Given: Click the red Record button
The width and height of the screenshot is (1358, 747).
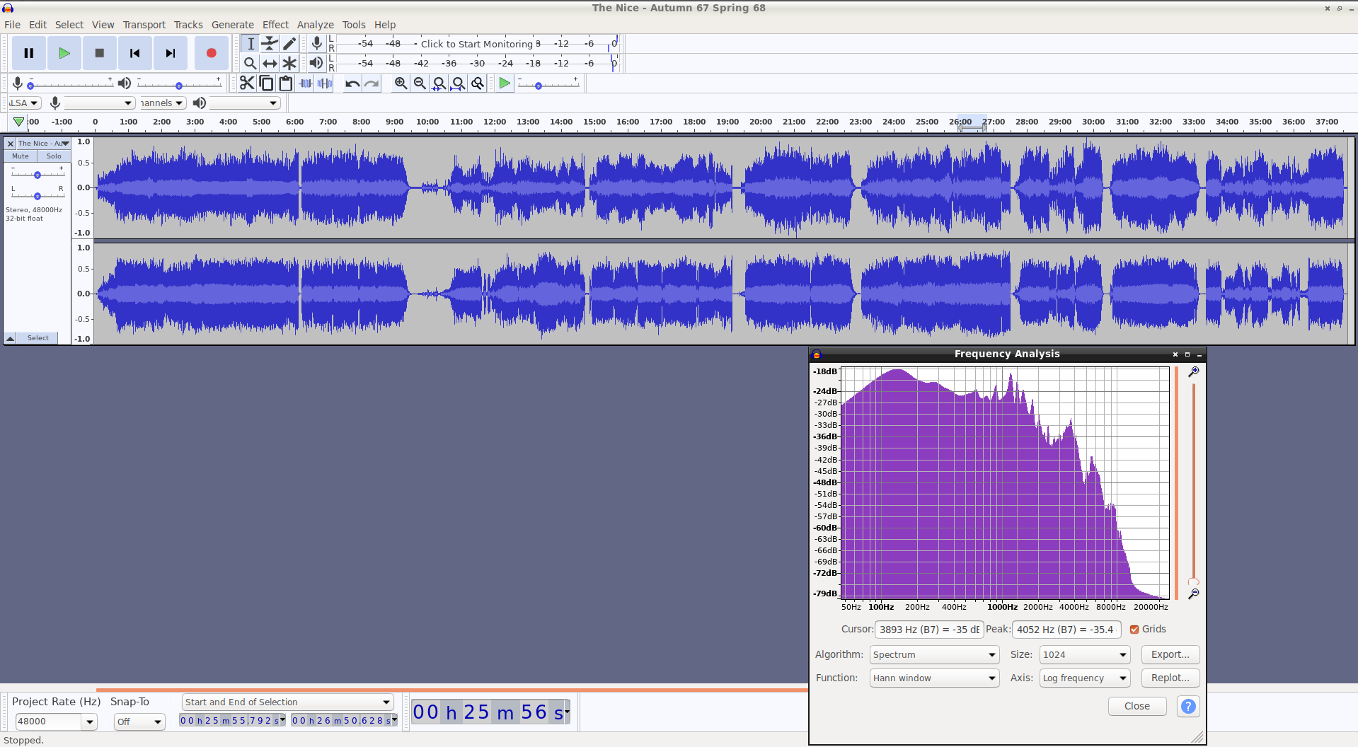Looking at the screenshot, I should (x=211, y=53).
